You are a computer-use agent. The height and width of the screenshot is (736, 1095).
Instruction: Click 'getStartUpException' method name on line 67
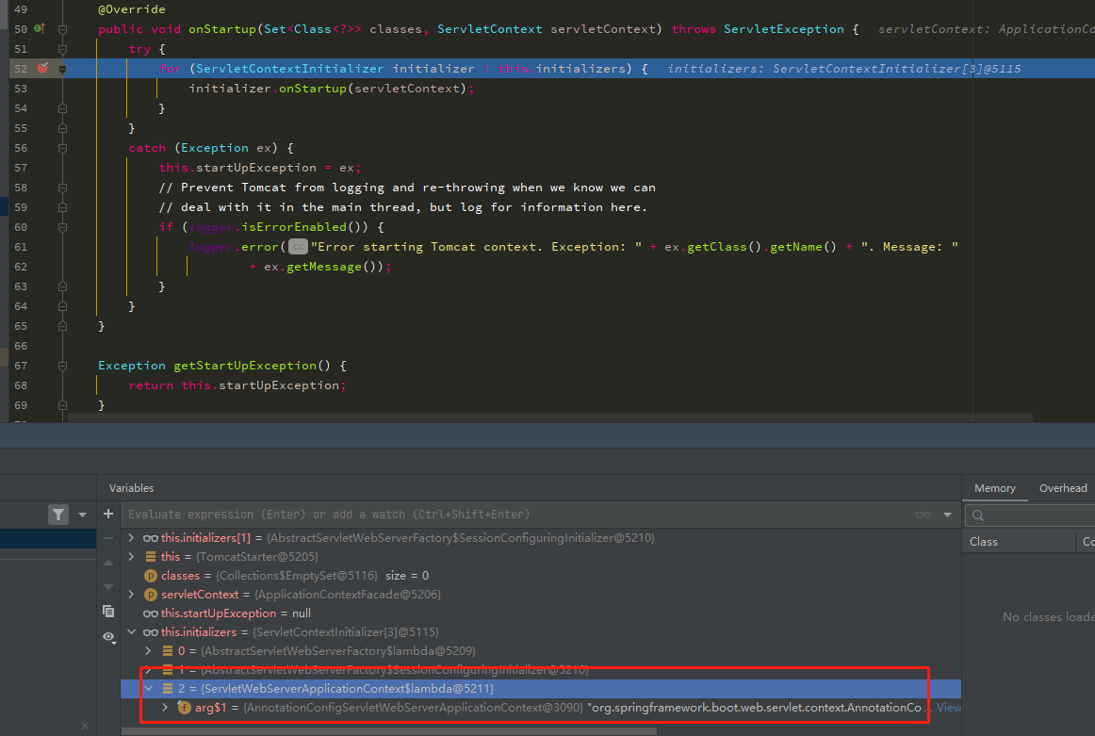pyautogui.click(x=245, y=366)
